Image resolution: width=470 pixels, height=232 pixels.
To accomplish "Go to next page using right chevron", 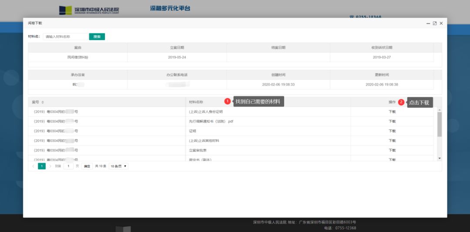I will click(x=50, y=166).
